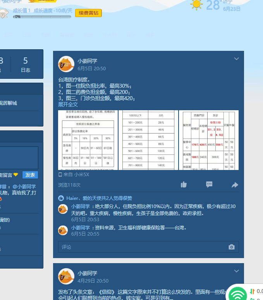Open third image: outpatient fee table
This screenshot has width=263, height=300.
[x=209, y=140]
